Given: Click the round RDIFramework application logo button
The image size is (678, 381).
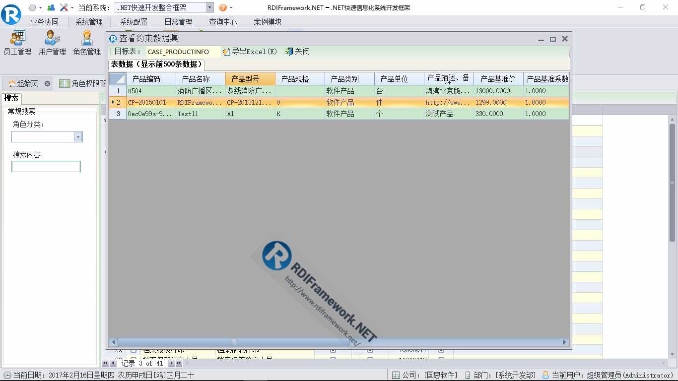Looking at the screenshot, I should [x=11, y=14].
